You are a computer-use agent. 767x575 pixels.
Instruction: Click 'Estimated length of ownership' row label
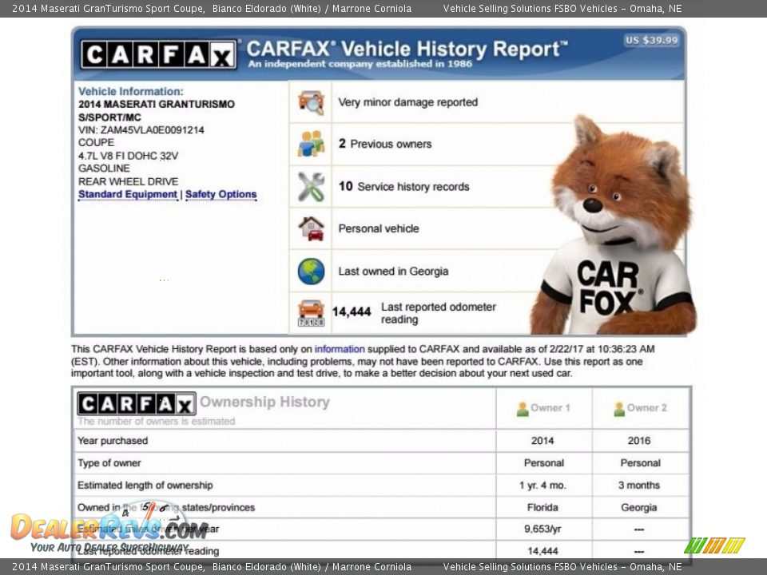(x=145, y=486)
